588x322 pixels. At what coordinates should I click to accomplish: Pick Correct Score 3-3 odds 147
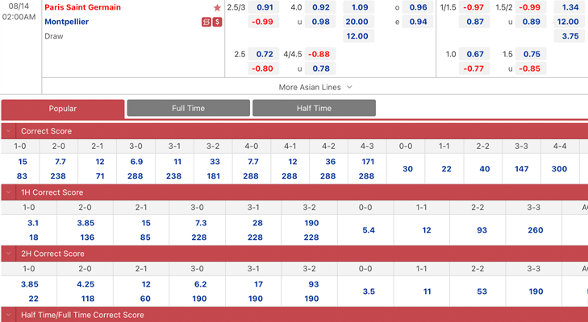[x=522, y=169]
